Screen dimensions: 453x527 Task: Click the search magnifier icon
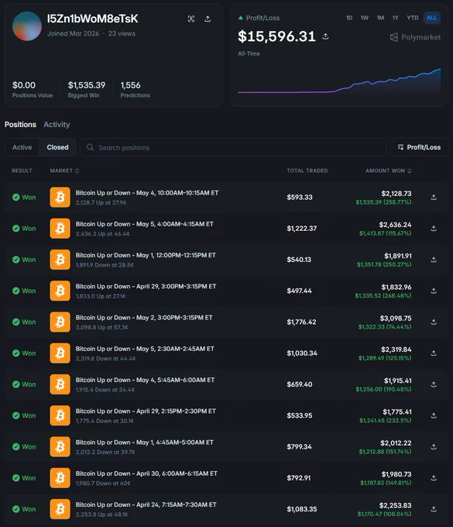click(x=90, y=147)
